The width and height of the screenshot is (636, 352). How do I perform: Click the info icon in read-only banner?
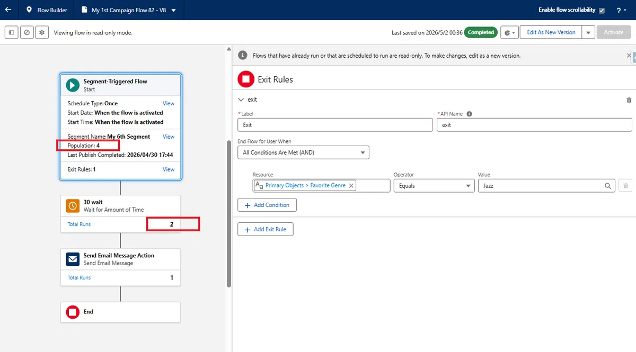coord(243,55)
